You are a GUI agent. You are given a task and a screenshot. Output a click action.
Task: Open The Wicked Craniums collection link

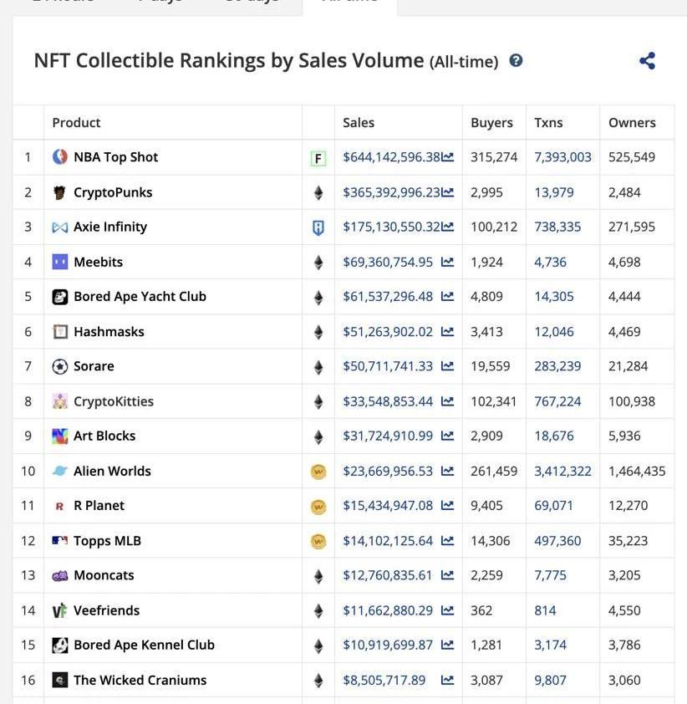click(140, 680)
